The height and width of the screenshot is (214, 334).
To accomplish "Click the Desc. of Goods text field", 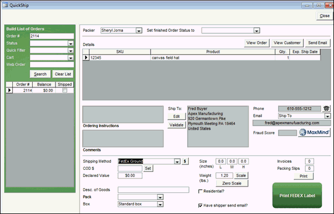I will tap(153, 190).
